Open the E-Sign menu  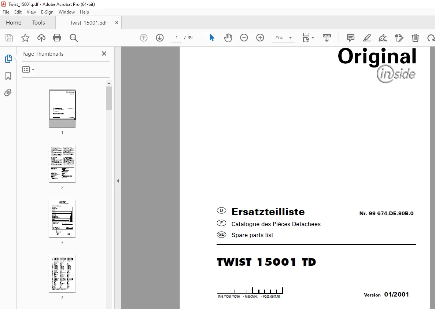47,12
